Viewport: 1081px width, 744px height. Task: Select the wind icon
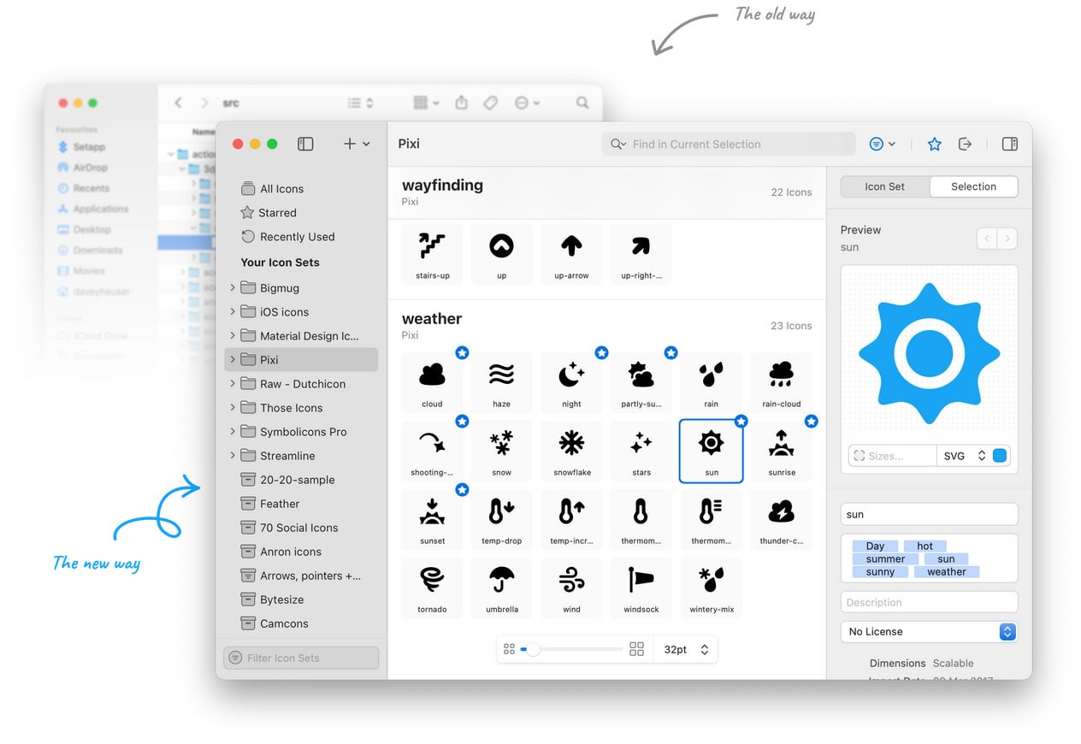[571, 588]
